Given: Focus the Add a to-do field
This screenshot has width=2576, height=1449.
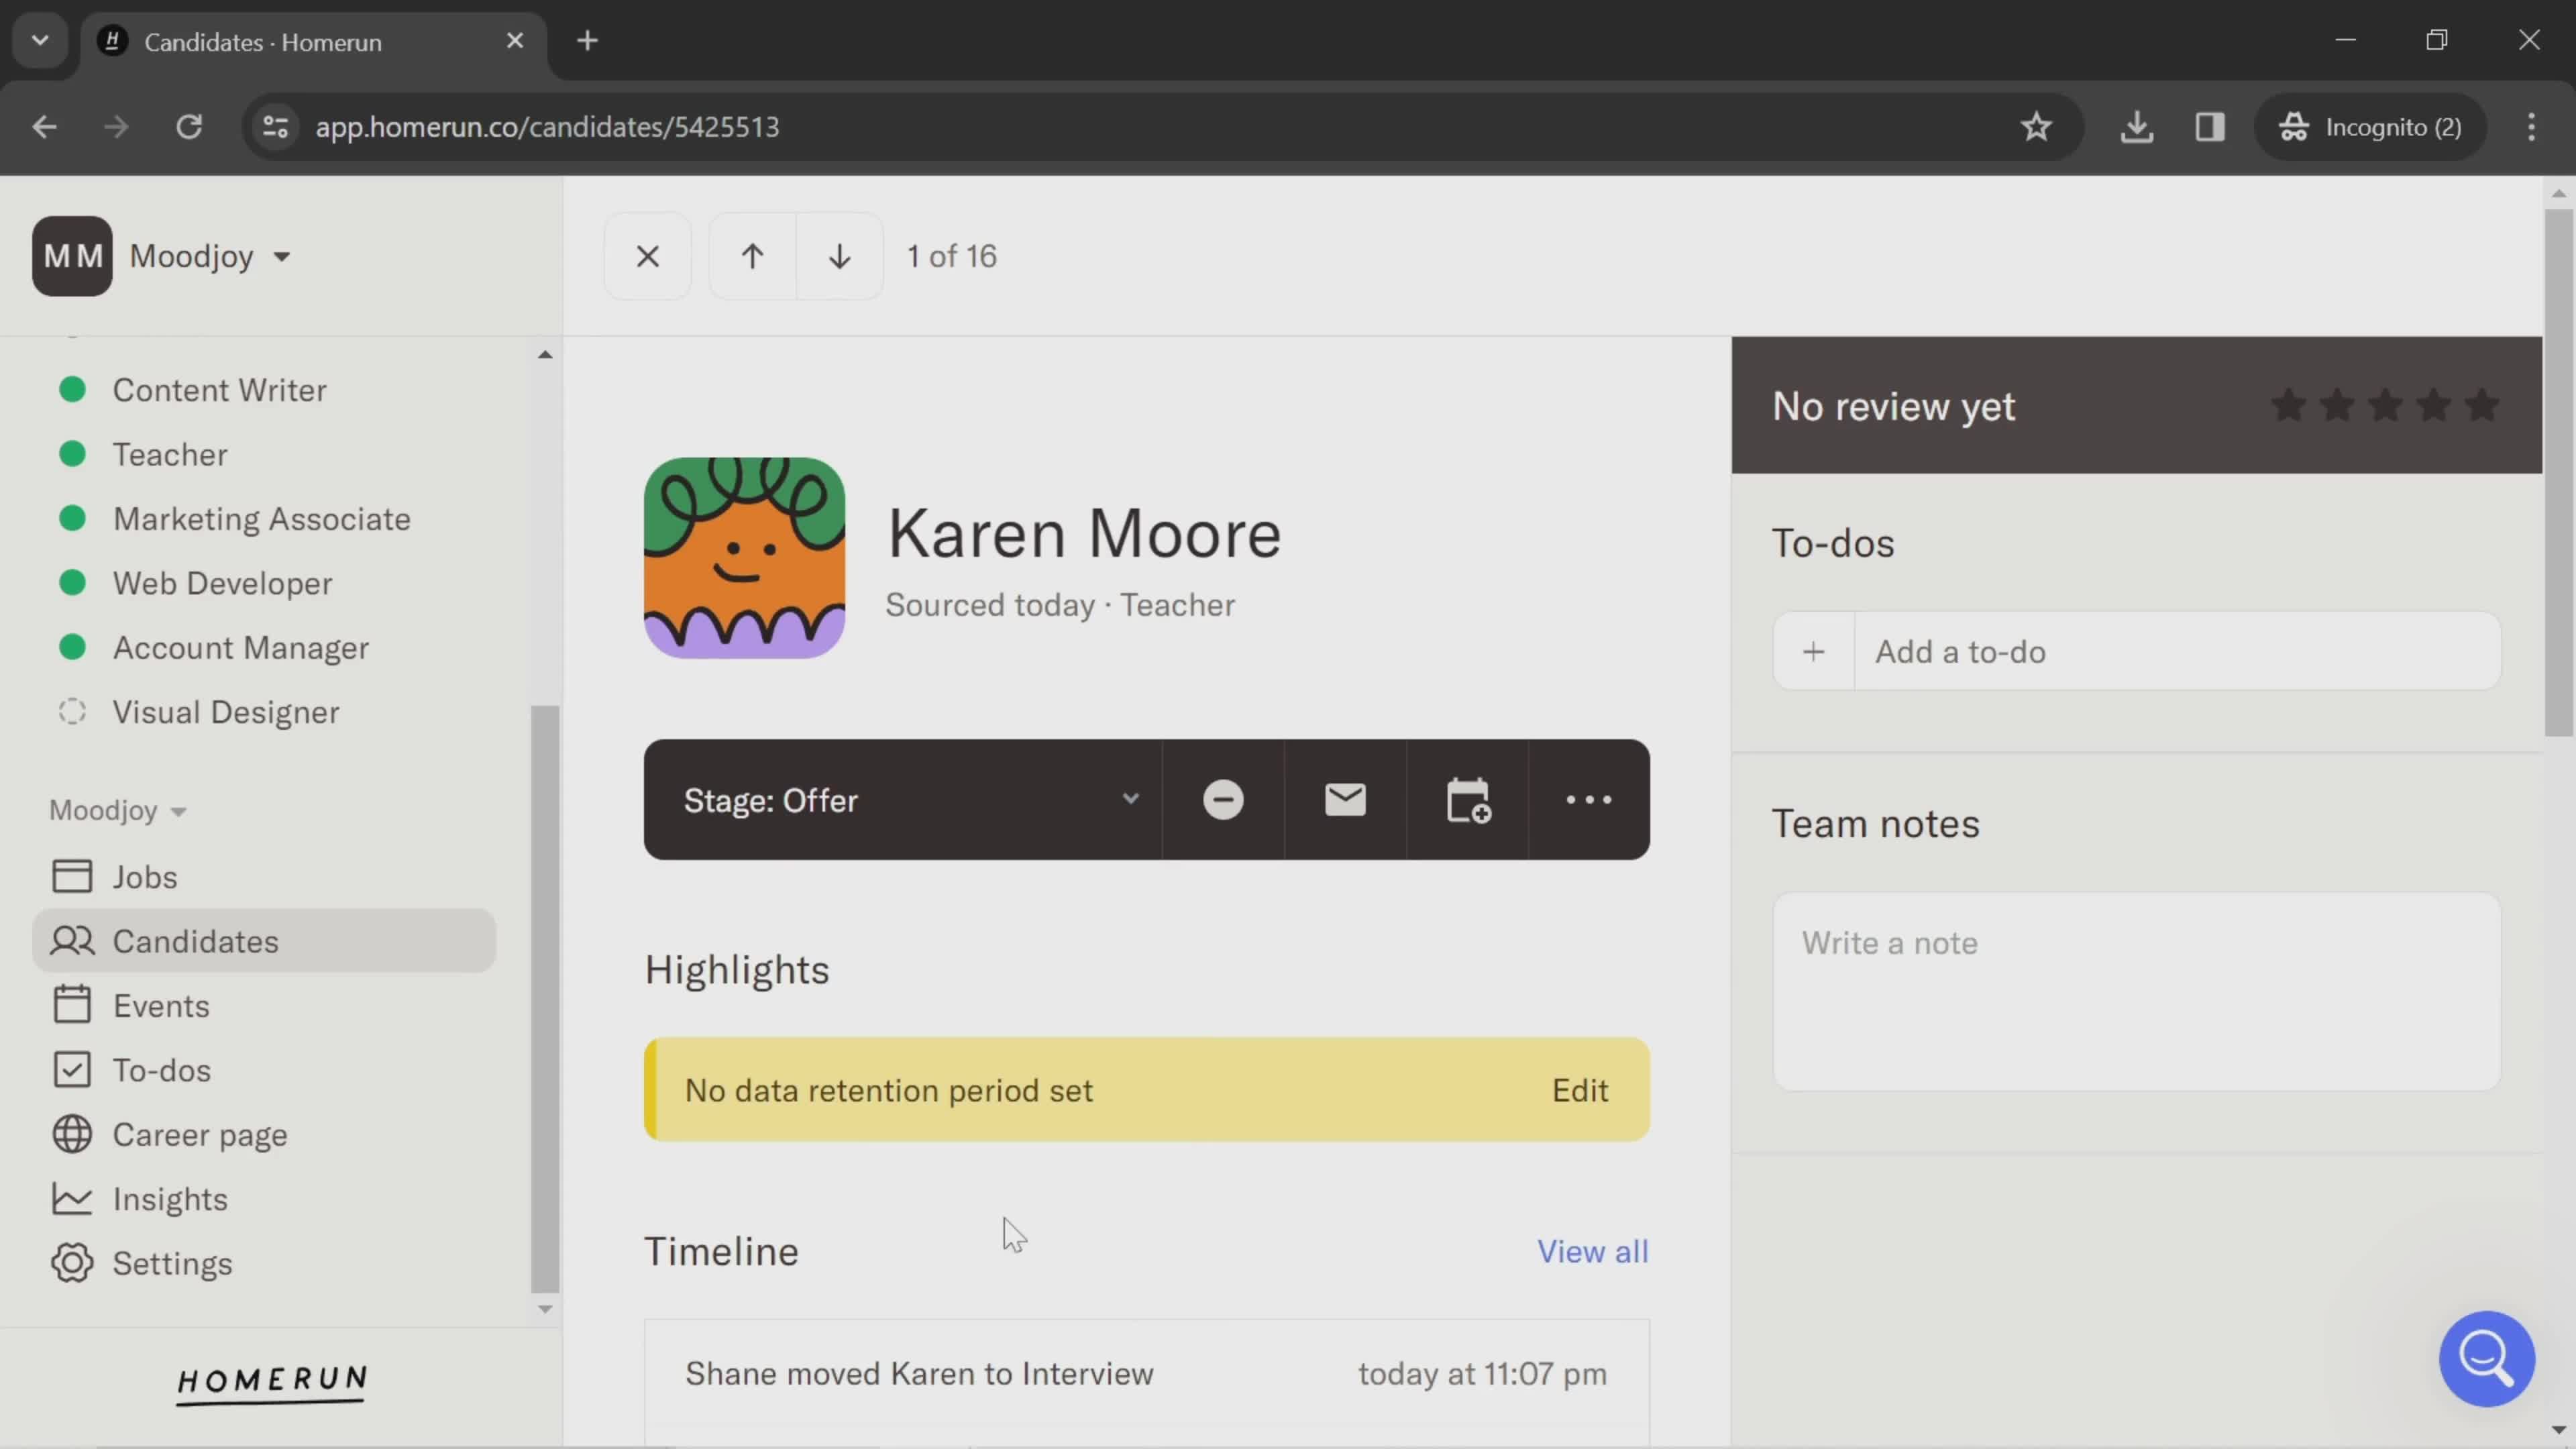Looking at the screenshot, I should tap(2177, 652).
